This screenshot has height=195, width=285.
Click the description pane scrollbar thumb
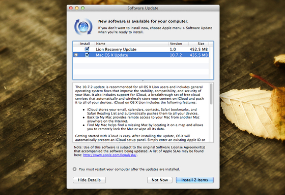click(x=211, y=94)
